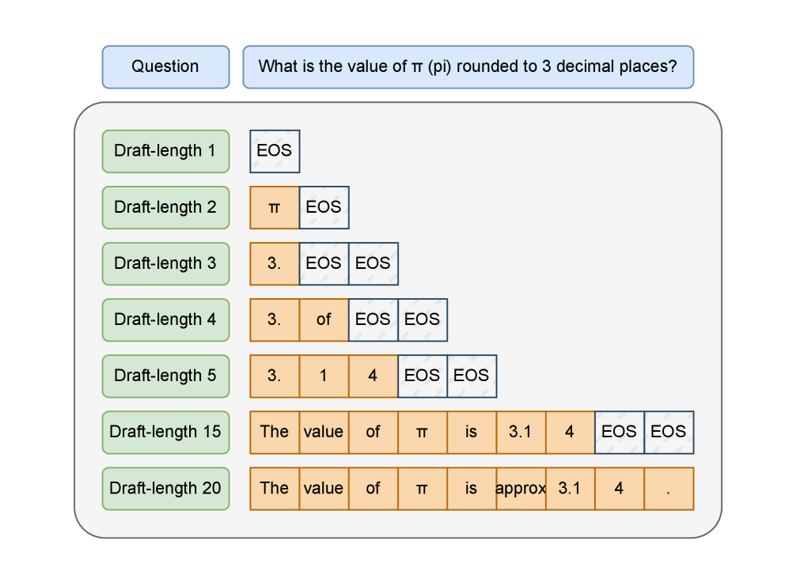
Task: Click the pi question text box
Action: coord(468,66)
